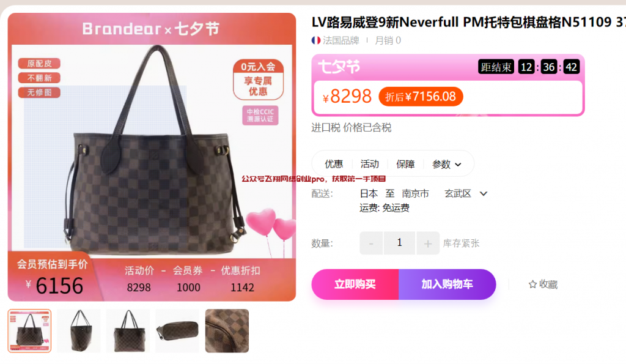Click the 加入购物车 add to cart button

click(447, 284)
